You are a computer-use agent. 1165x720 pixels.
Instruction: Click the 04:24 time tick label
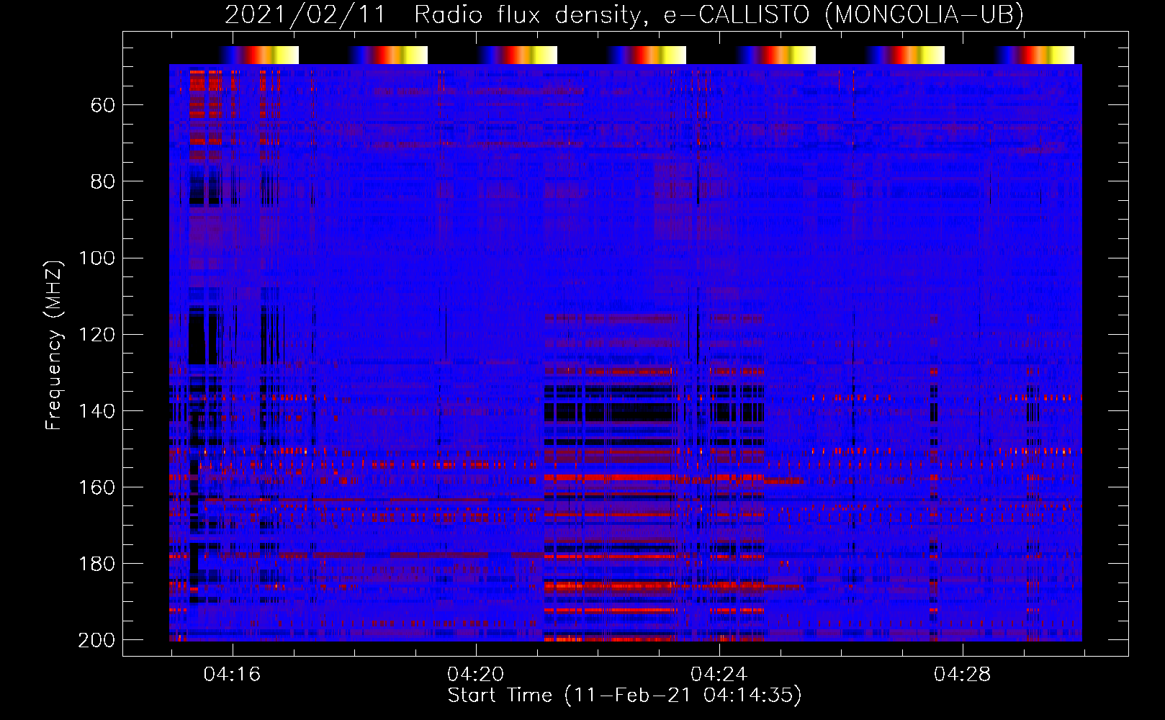pos(719,675)
